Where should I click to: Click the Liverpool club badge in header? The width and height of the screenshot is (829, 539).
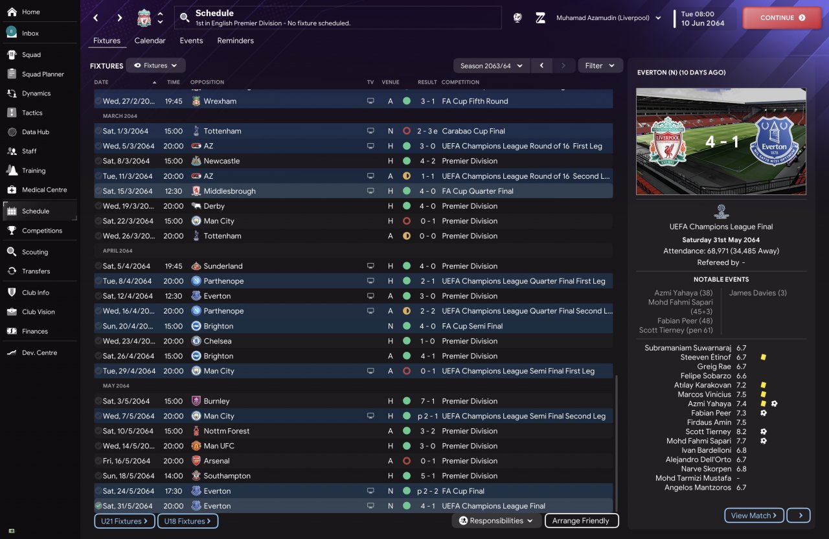[x=144, y=18]
